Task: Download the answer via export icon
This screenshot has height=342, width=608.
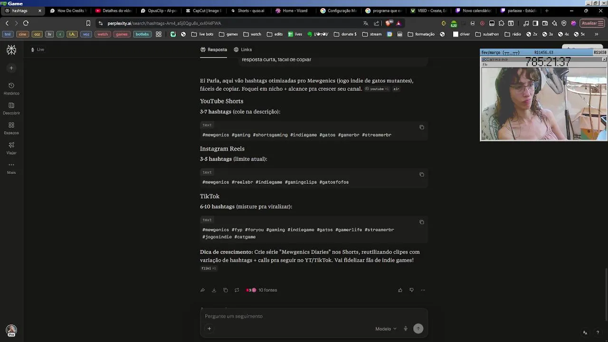Action: pos(214,290)
